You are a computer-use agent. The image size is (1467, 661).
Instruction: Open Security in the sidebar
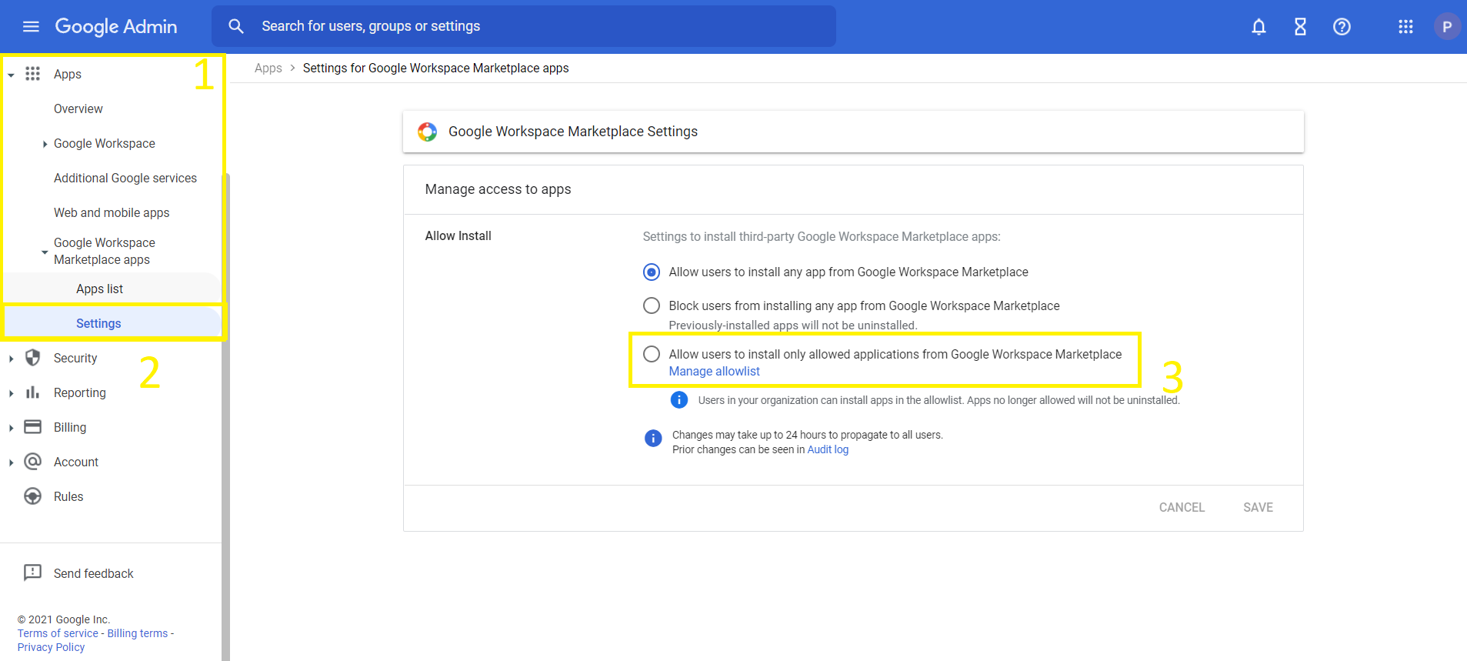[x=75, y=358]
